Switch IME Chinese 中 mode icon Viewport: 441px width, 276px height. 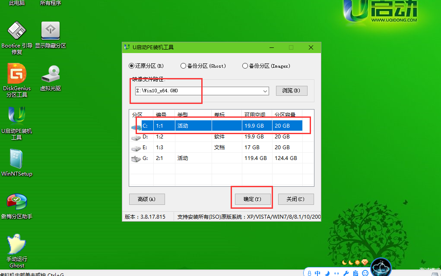tap(317, 273)
